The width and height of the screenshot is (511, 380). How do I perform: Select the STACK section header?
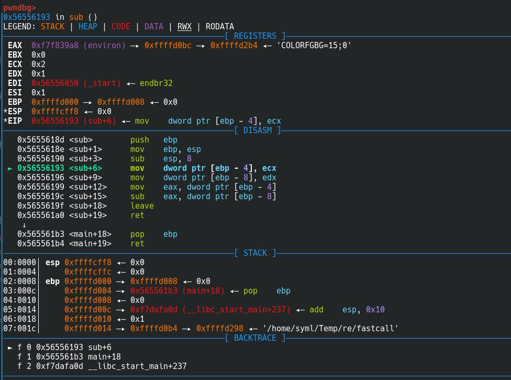[x=255, y=253]
